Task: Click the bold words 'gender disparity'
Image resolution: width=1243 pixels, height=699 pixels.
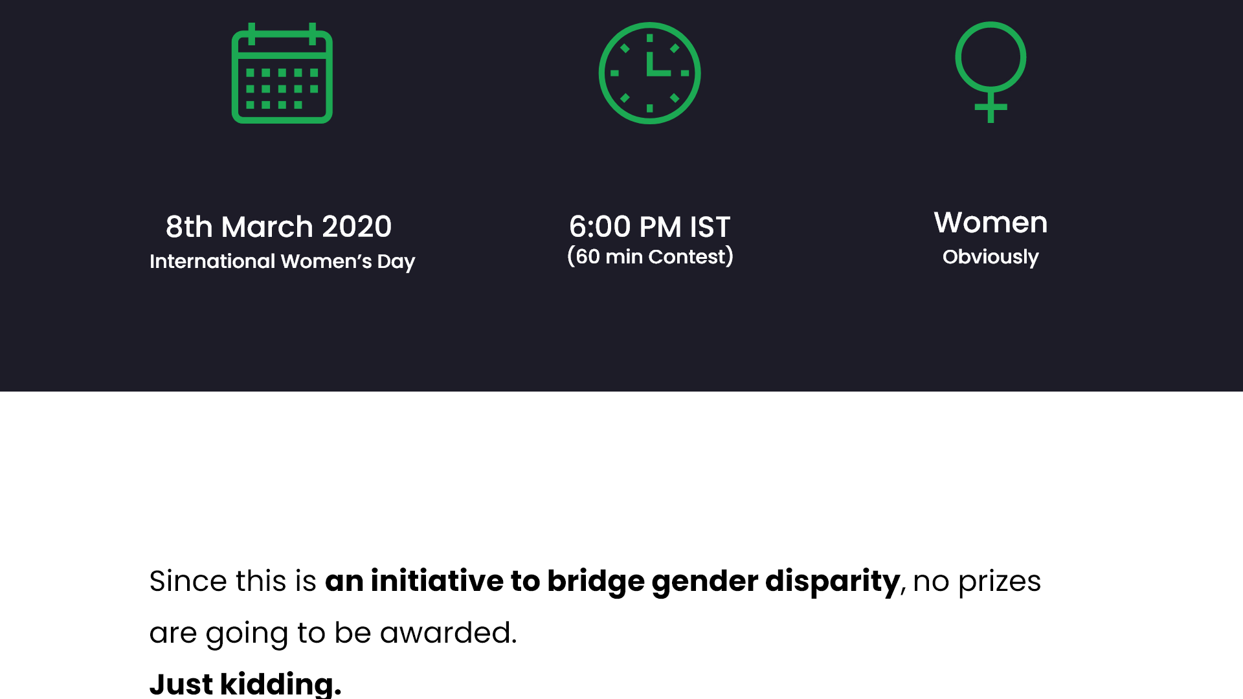Action: pos(776,582)
